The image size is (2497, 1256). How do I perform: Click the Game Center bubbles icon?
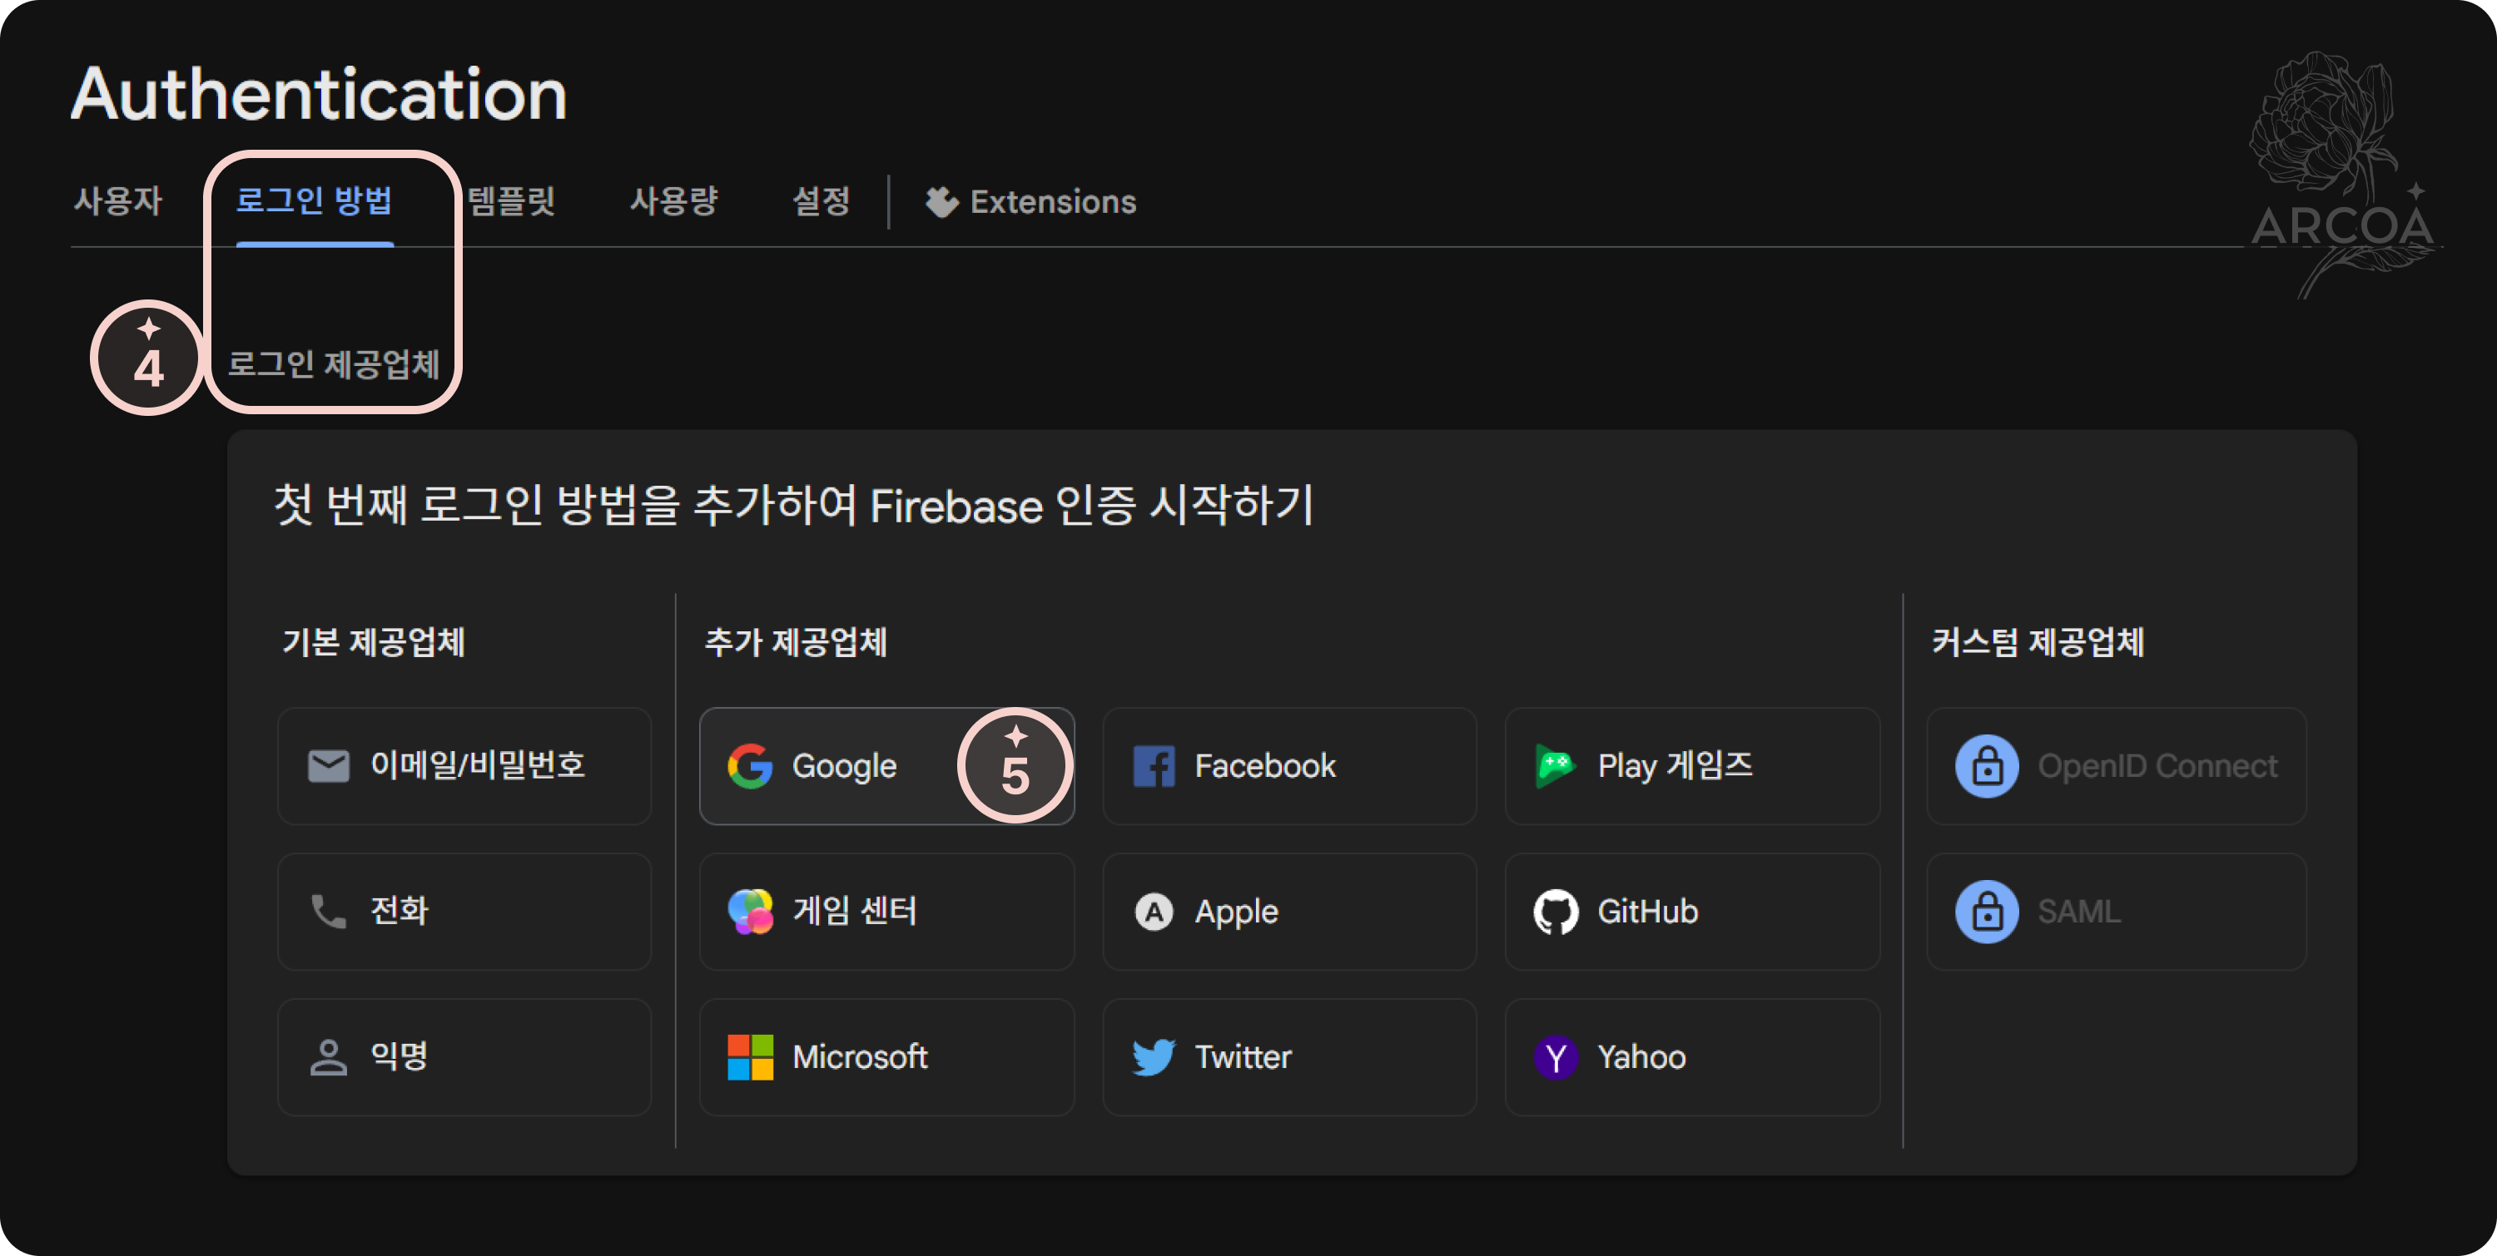pos(750,912)
